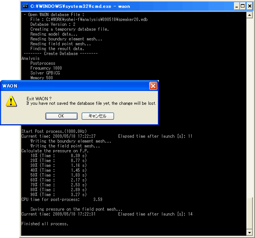Click the キャンセル button in WAON dialog

point(98,116)
